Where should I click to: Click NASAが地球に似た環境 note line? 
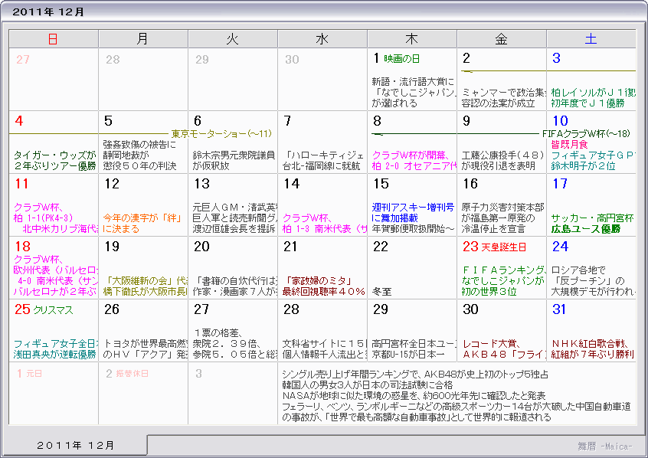point(414,396)
